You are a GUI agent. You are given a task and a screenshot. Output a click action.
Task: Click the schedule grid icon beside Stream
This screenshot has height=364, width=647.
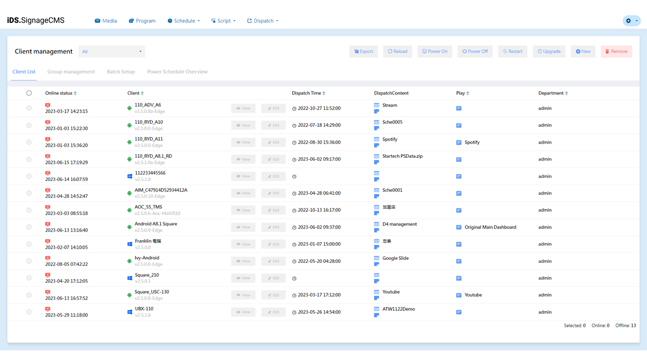(377, 106)
